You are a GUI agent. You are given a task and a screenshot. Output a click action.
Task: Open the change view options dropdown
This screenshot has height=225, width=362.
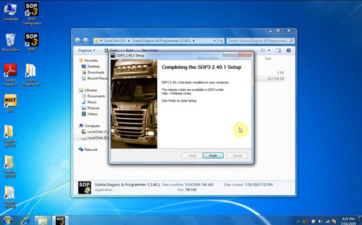[269, 50]
